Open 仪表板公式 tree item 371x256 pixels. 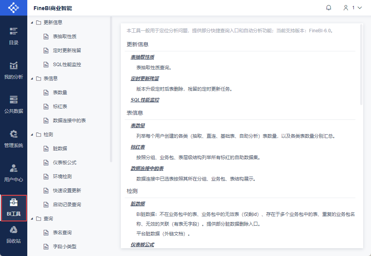tap(65, 163)
